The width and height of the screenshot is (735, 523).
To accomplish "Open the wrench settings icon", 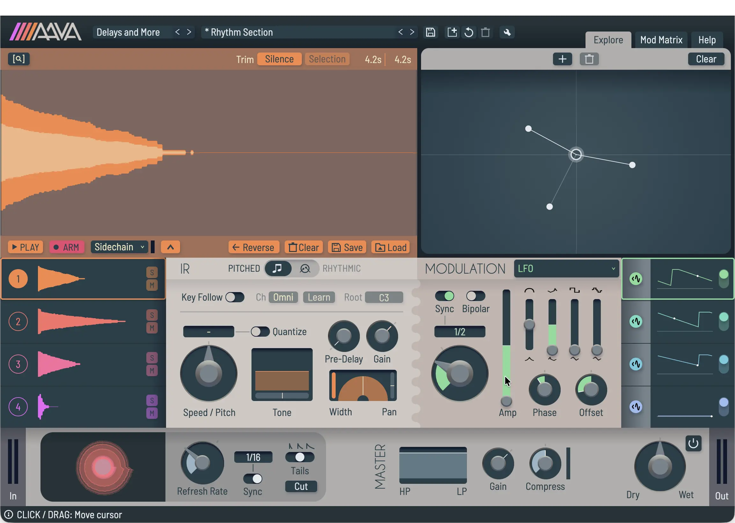I will pyautogui.click(x=507, y=32).
